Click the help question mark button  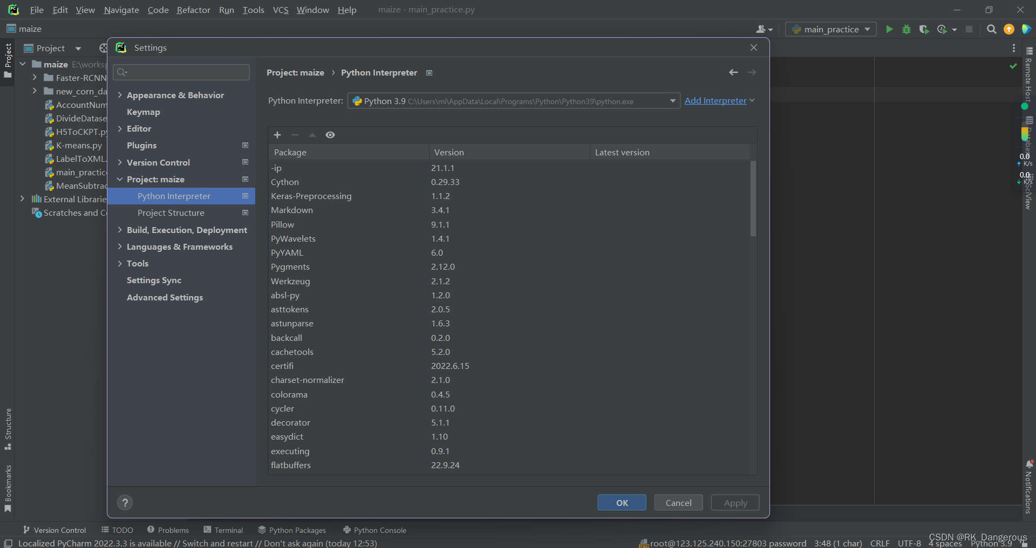pyautogui.click(x=125, y=503)
